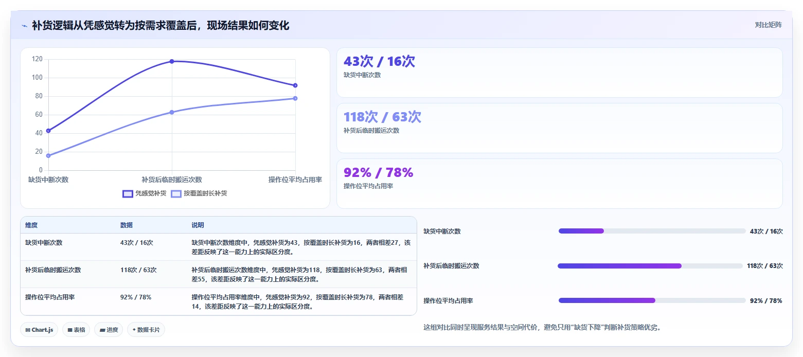Click the 操作位平均占用率 progress bar

coord(652,300)
